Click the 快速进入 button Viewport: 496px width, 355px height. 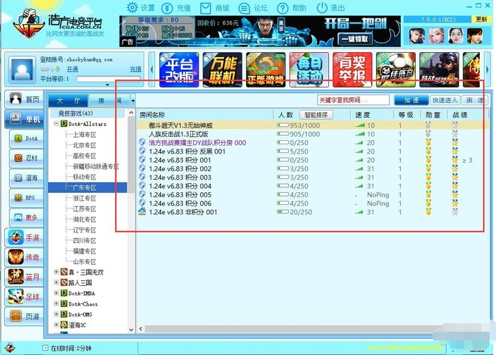445,100
